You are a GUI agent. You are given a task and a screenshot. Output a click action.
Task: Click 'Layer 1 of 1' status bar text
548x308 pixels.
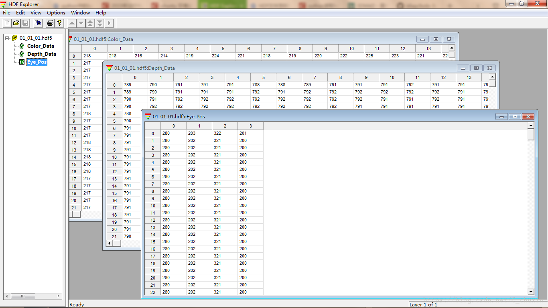(x=423, y=305)
